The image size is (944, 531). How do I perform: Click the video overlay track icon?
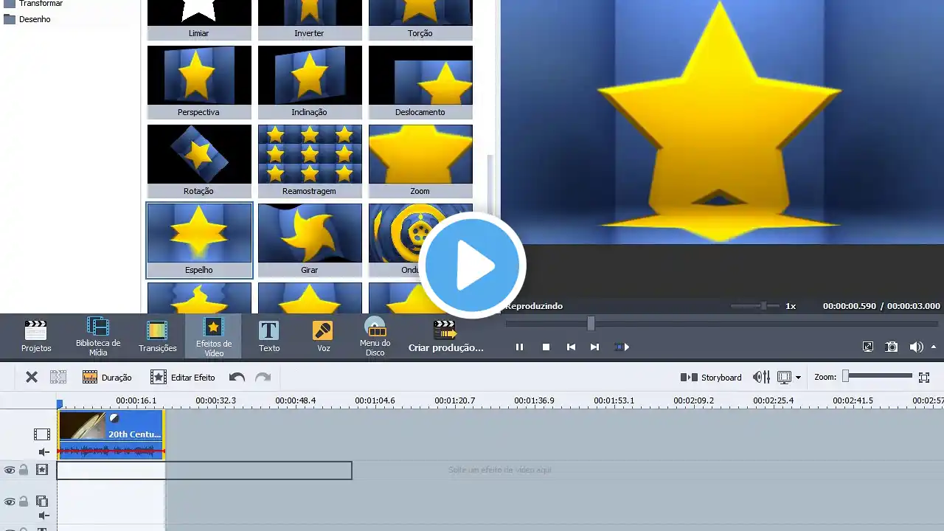pyautogui.click(x=42, y=502)
